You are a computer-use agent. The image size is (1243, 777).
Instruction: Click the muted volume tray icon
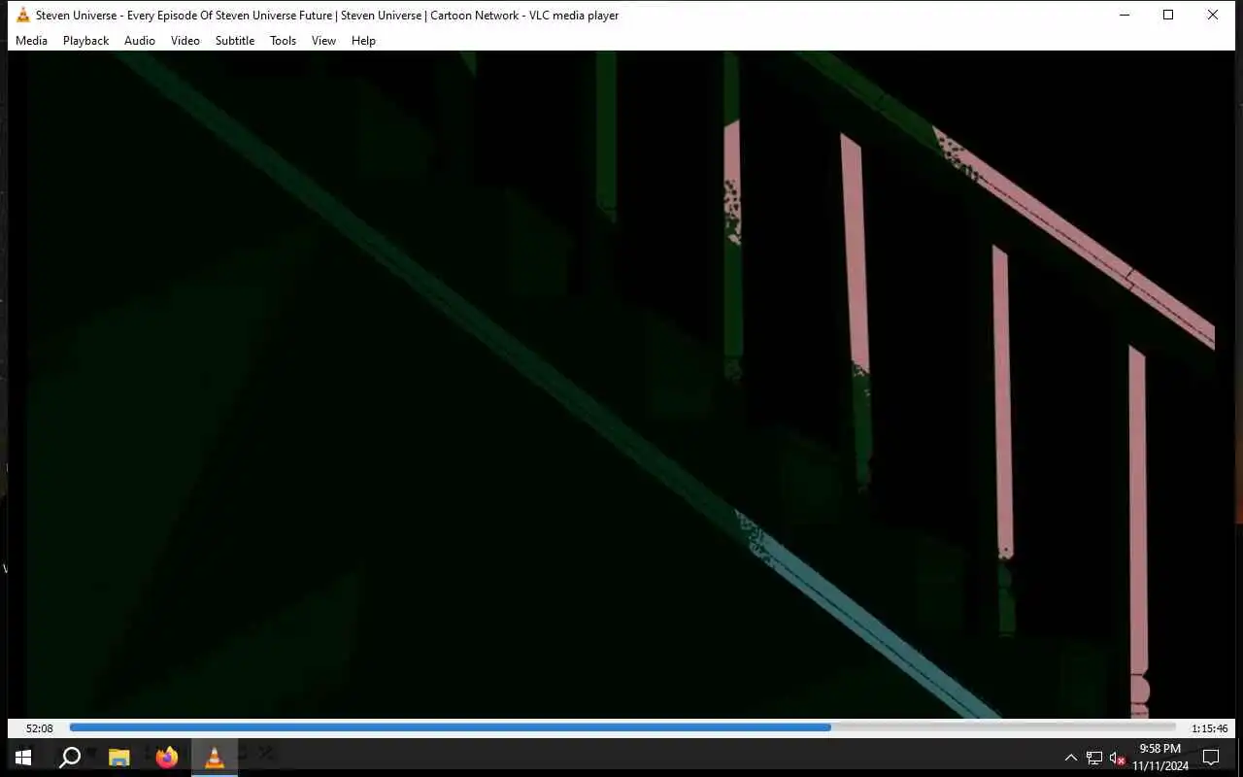[1117, 758]
